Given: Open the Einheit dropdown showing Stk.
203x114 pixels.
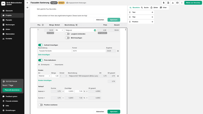Looking at the screenshot, I should pos(59,30).
